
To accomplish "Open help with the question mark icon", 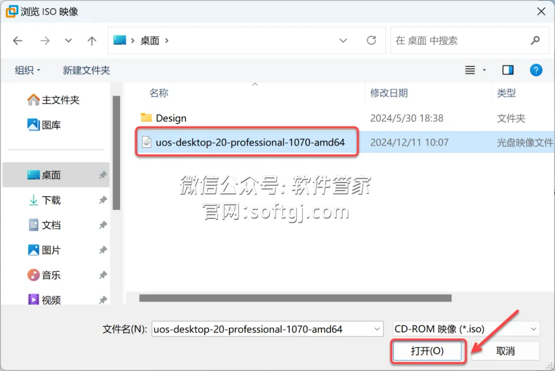I will point(536,70).
